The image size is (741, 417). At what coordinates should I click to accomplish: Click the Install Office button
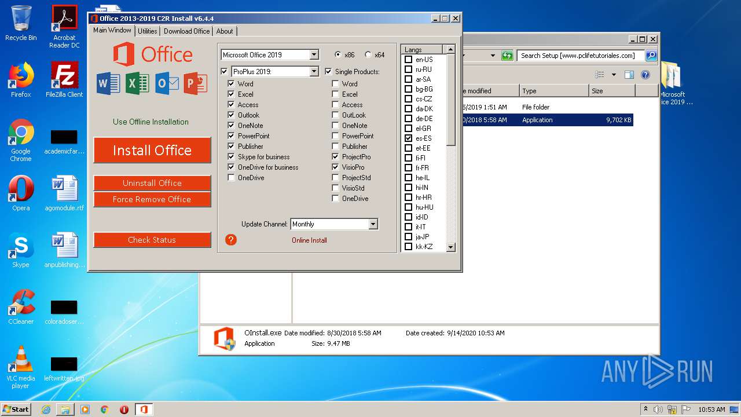click(152, 151)
